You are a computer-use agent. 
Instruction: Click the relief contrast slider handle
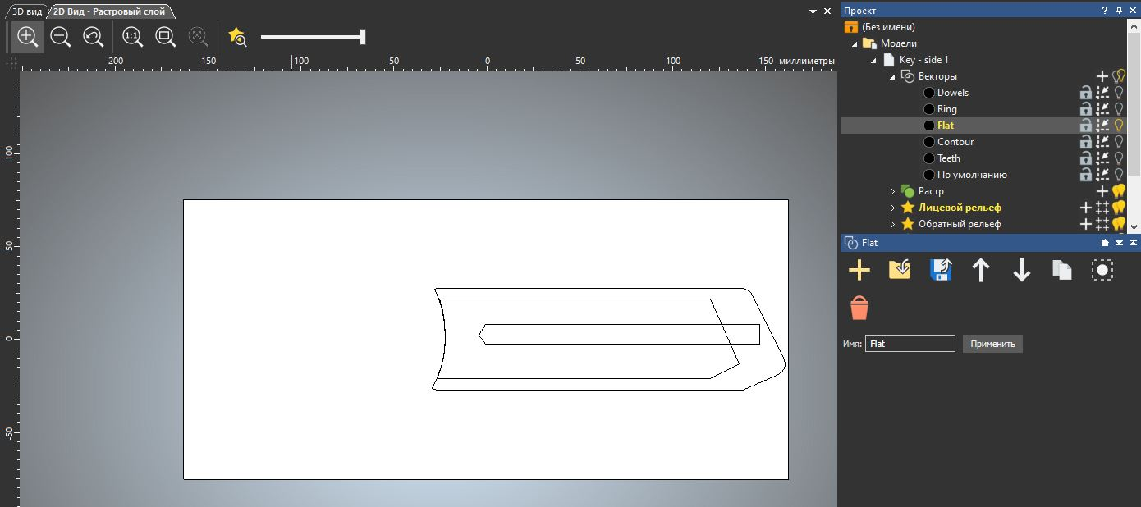pyautogui.click(x=362, y=37)
